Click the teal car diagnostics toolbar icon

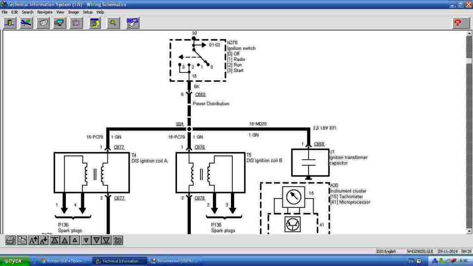click(60, 23)
